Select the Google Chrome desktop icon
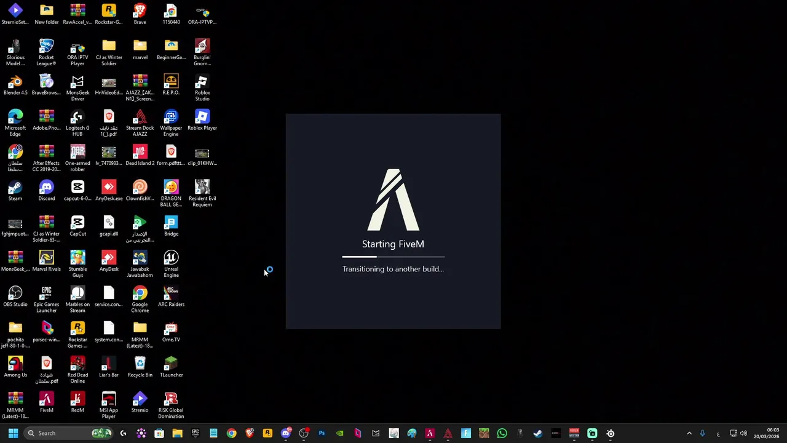 point(140,300)
